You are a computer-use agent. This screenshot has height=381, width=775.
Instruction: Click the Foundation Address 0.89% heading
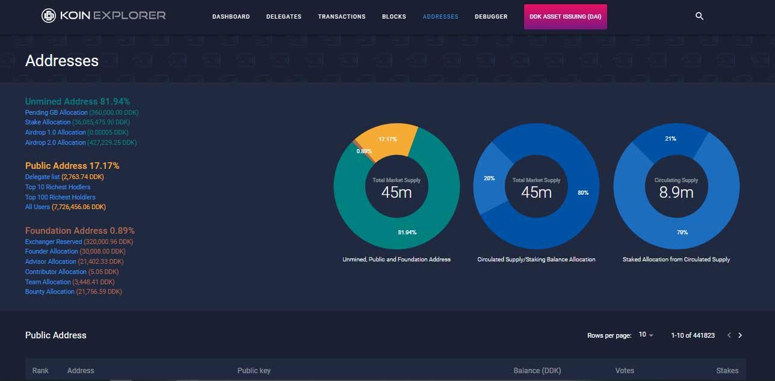(80, 231)
